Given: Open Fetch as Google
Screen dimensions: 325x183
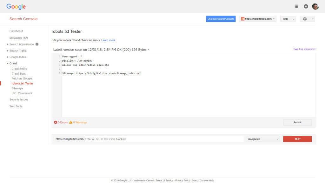Looking at the screenshot, I should 22,78.
